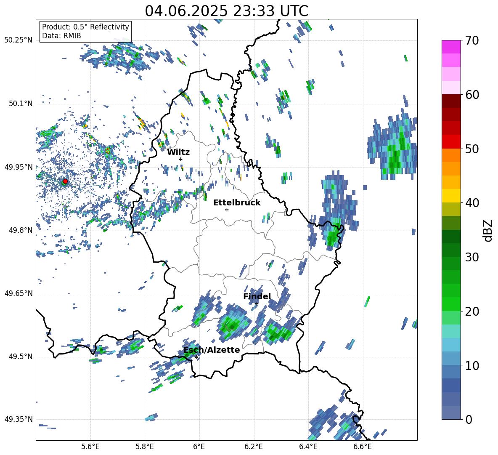Screen dimensions: 498x455
Task: Click the 6.2°E longitude label
Action: tap(254, 447)
